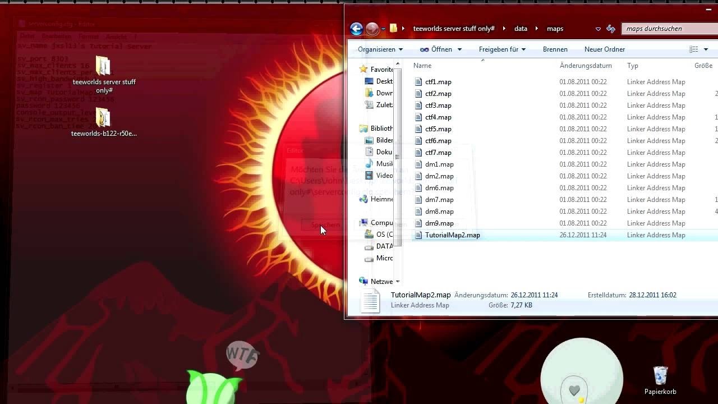
Task: Click the refresh icon beside the address bar
Action: (x=611, y=29)
